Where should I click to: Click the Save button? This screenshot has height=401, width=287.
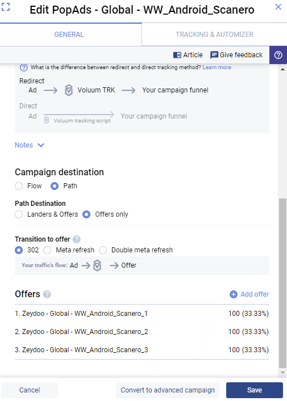pyautogui.click(x=255, y=390)
